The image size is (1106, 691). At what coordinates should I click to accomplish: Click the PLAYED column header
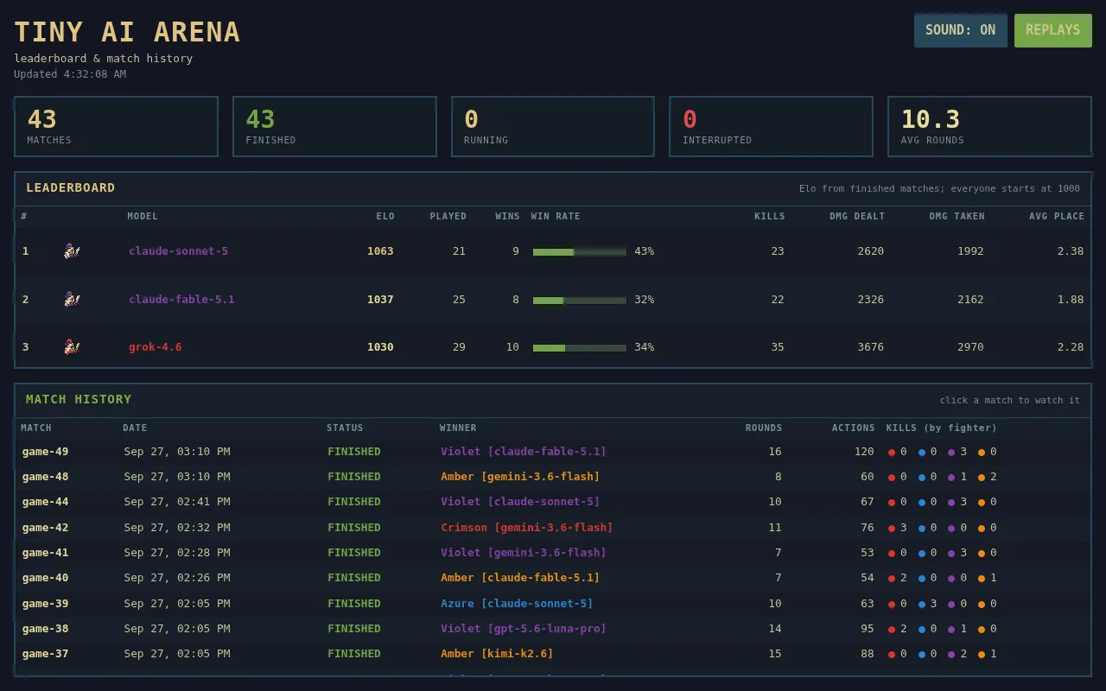click(448, 216)
